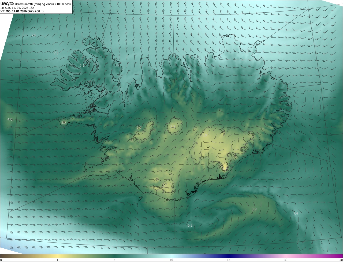Select the 3.9 value label over the sea
This screenshot has width=343, height=262.
254,209
